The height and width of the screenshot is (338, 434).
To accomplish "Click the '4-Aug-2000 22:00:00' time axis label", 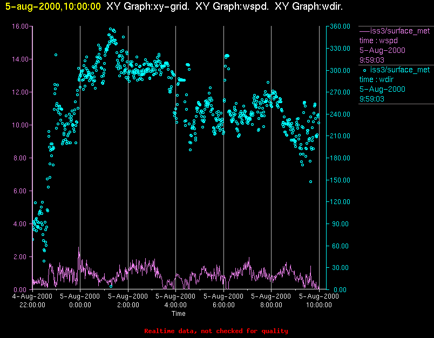I will point(32,301).
